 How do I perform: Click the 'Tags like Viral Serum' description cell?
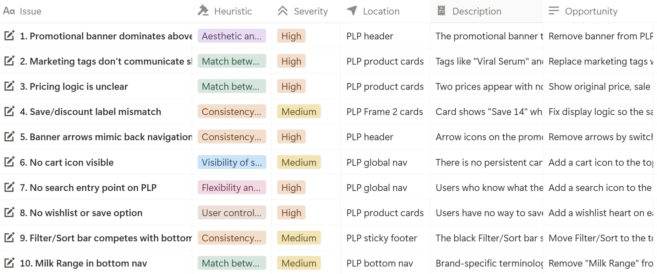tap(486, 61)
